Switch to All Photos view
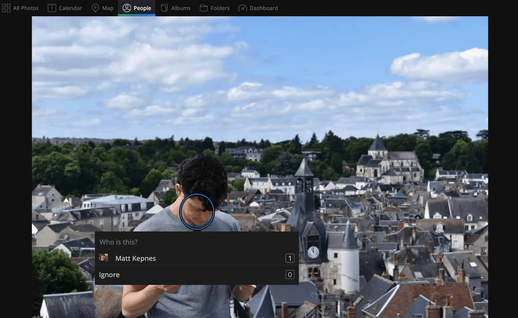Image resolution: width=518 pixels, height=318 pixels. [20, 8]
